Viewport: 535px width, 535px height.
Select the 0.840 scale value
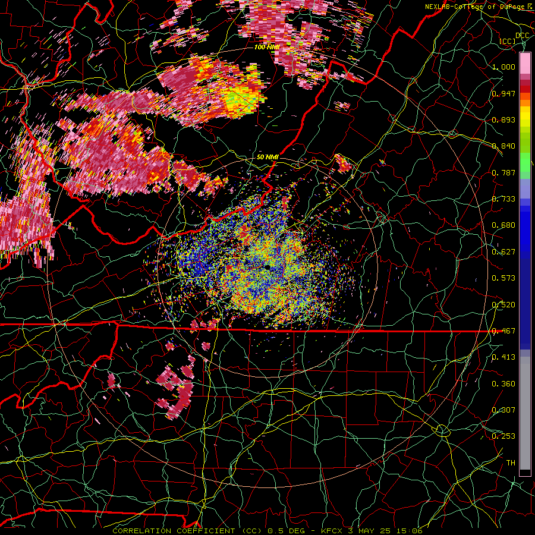[x=503, y=146]
